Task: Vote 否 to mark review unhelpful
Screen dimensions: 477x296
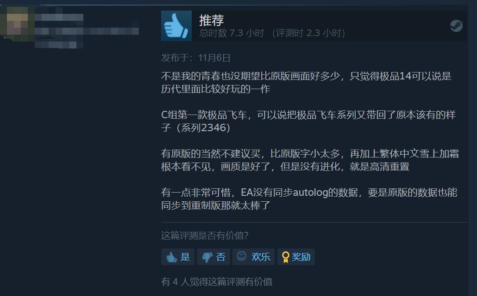Action: [x=213, y=257]
